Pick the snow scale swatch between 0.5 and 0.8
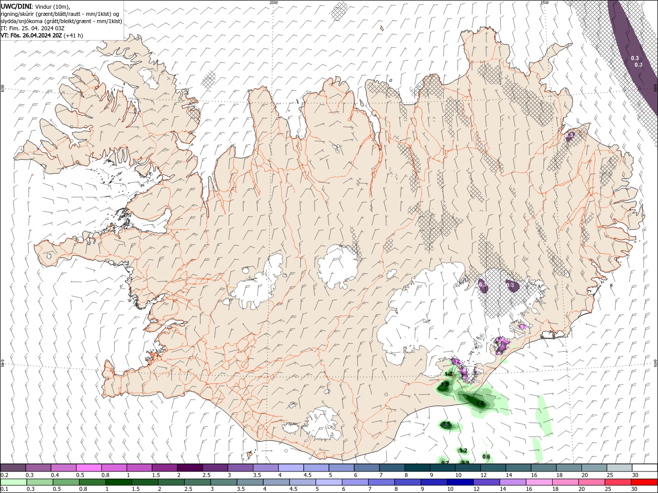Viewport: 658px width, 493px height. tap(88, 468)
